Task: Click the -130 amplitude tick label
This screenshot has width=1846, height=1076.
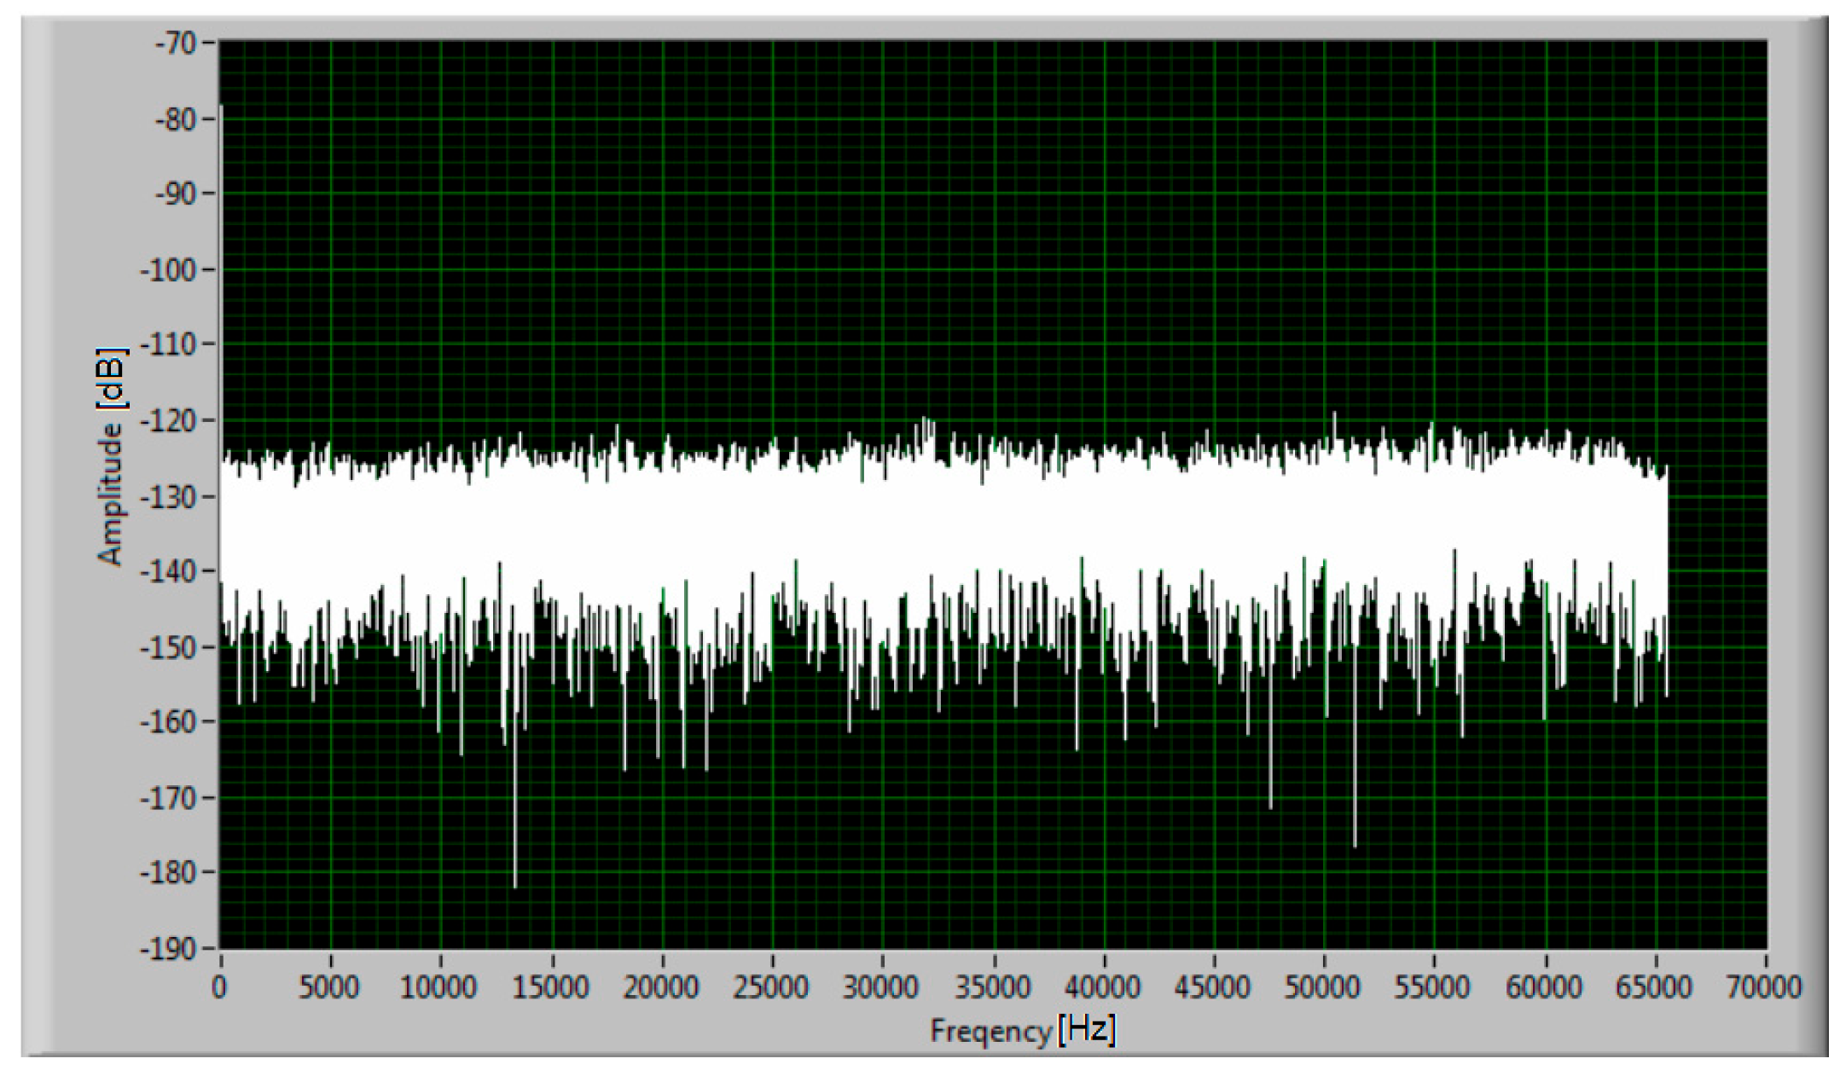Action: [x=169, y=495]
